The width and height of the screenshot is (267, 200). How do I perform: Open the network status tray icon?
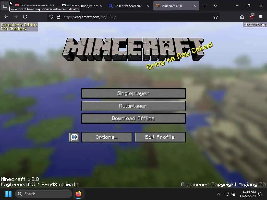tap(227, 194)
